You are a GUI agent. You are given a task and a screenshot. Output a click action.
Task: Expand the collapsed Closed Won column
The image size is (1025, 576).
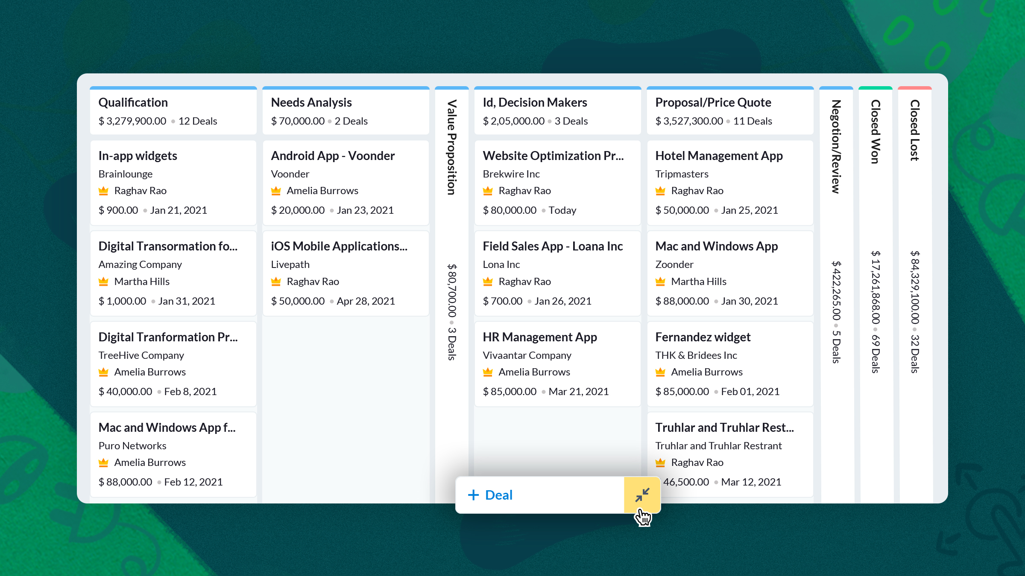click(875, 131)
